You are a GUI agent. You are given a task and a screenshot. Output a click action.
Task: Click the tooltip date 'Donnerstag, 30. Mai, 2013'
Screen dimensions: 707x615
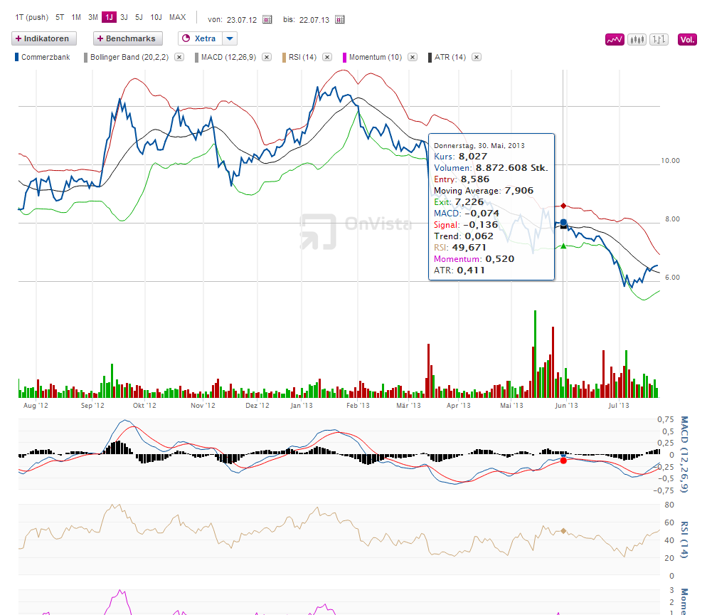pos(479,146)
